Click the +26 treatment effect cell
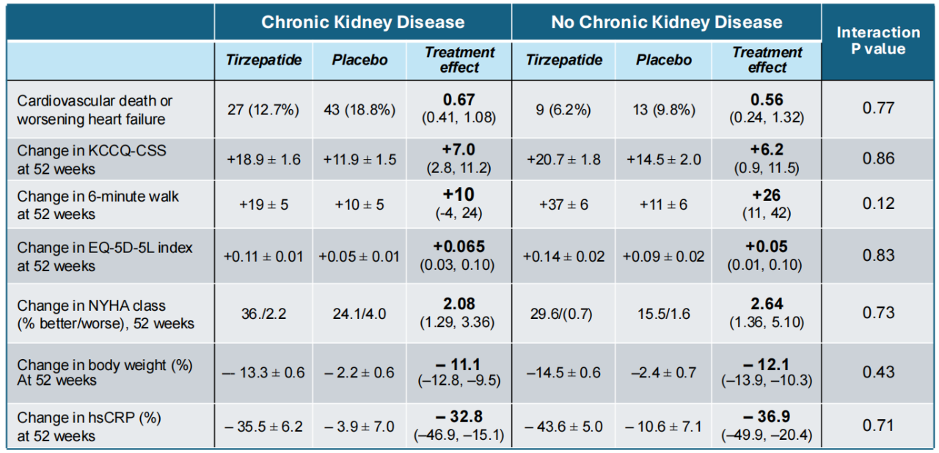The width and height of the screenshot is (939, 453). click(x=767, y=196)
